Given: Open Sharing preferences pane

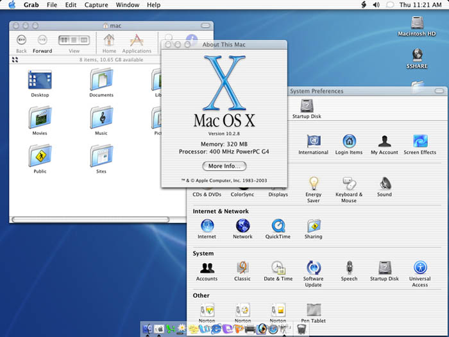Looking at the screenshot, I should pos(313,229).
